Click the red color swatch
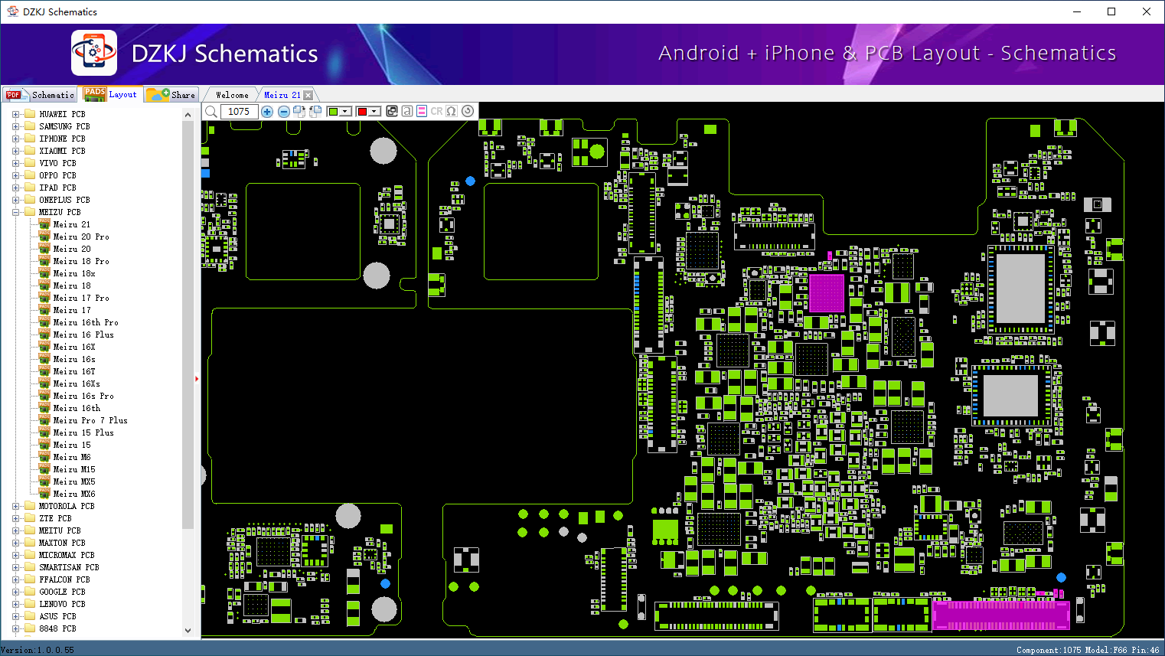This screenshot has height=656, width=1165. [x=362, y=112]
